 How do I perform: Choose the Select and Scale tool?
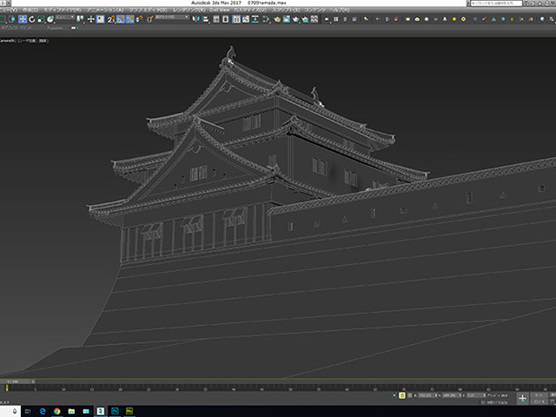tap(40, 19)
